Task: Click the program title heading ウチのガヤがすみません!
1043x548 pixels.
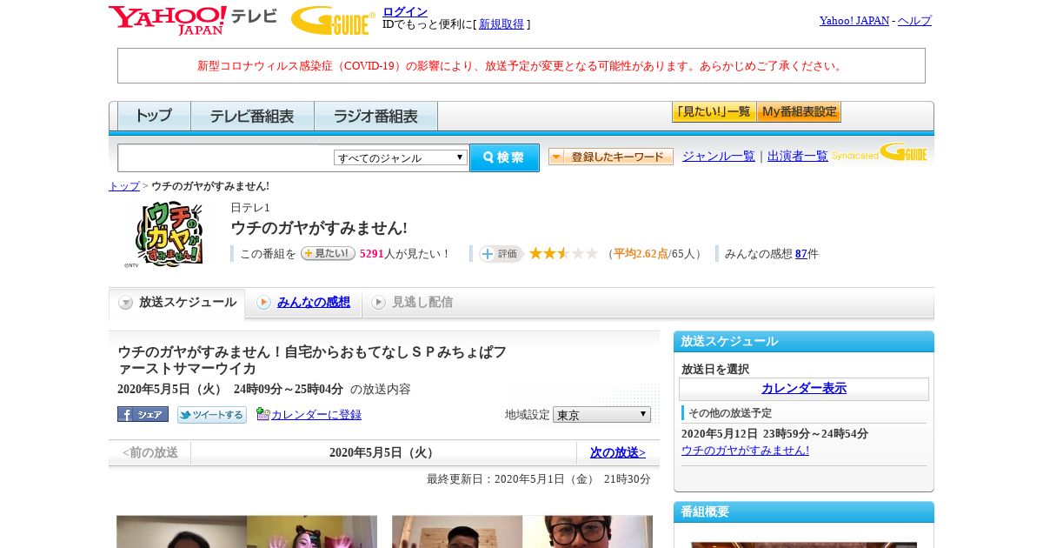Action: click(x=319, y=228)
